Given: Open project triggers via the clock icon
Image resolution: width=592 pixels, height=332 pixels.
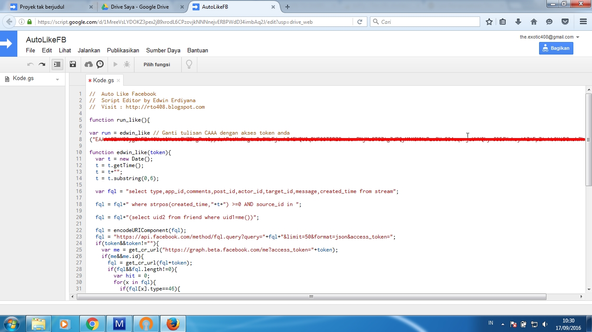Looking at the screenshot, I should coord(100,64).
